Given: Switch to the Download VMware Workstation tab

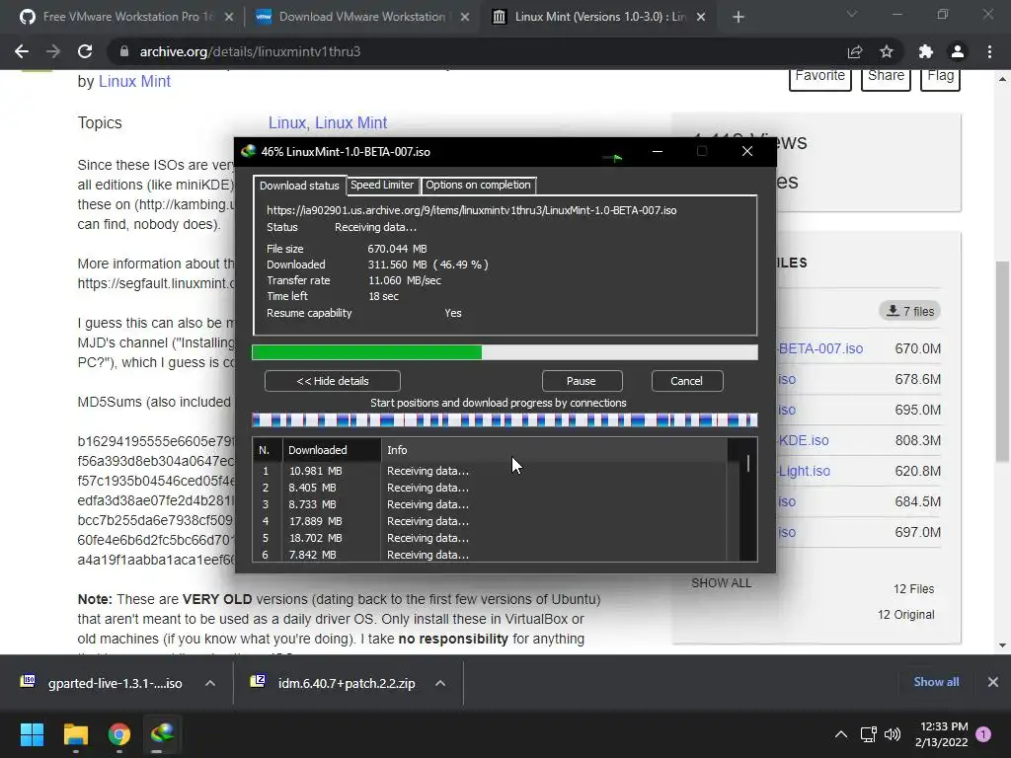Looking at the screenshot, I should coord(361,17).
